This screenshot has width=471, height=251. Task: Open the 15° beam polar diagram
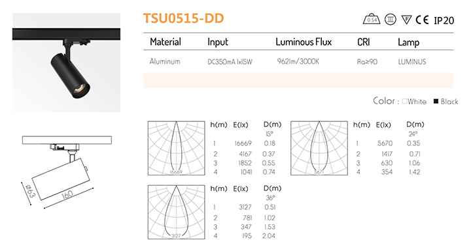pyautogui.click(x=177, y=148)
